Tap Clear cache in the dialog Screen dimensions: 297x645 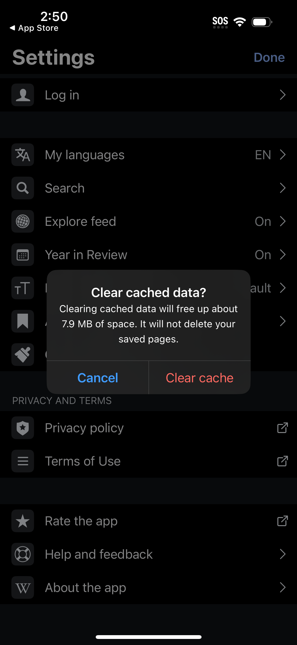[199, 378]
